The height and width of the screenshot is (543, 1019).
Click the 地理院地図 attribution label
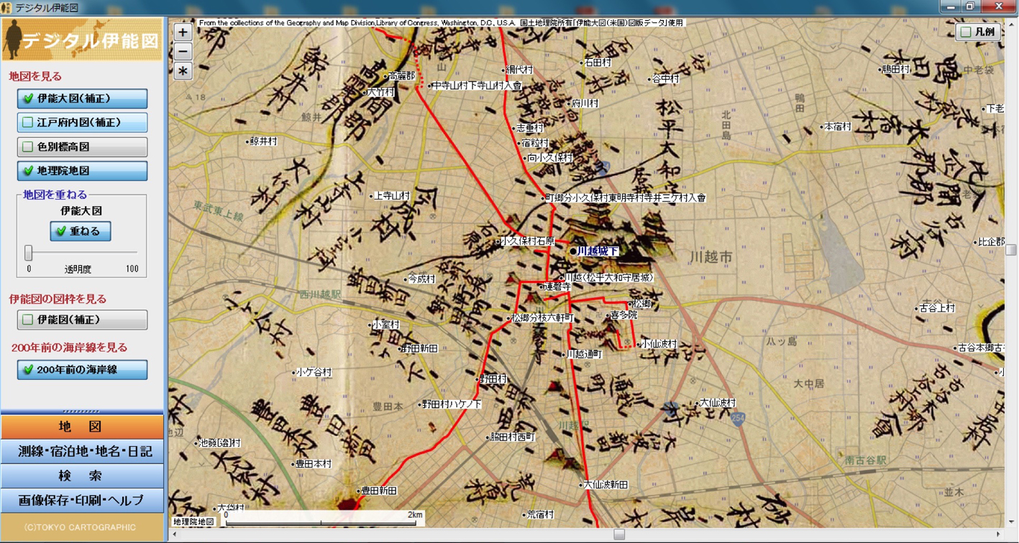coord(193,522)
